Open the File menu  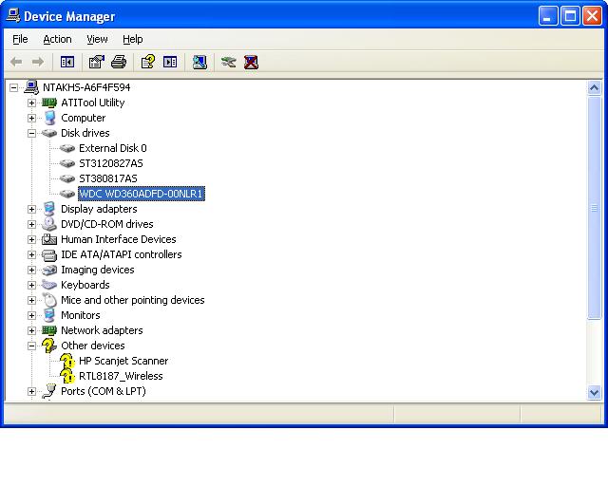click(x=20, y=39)
